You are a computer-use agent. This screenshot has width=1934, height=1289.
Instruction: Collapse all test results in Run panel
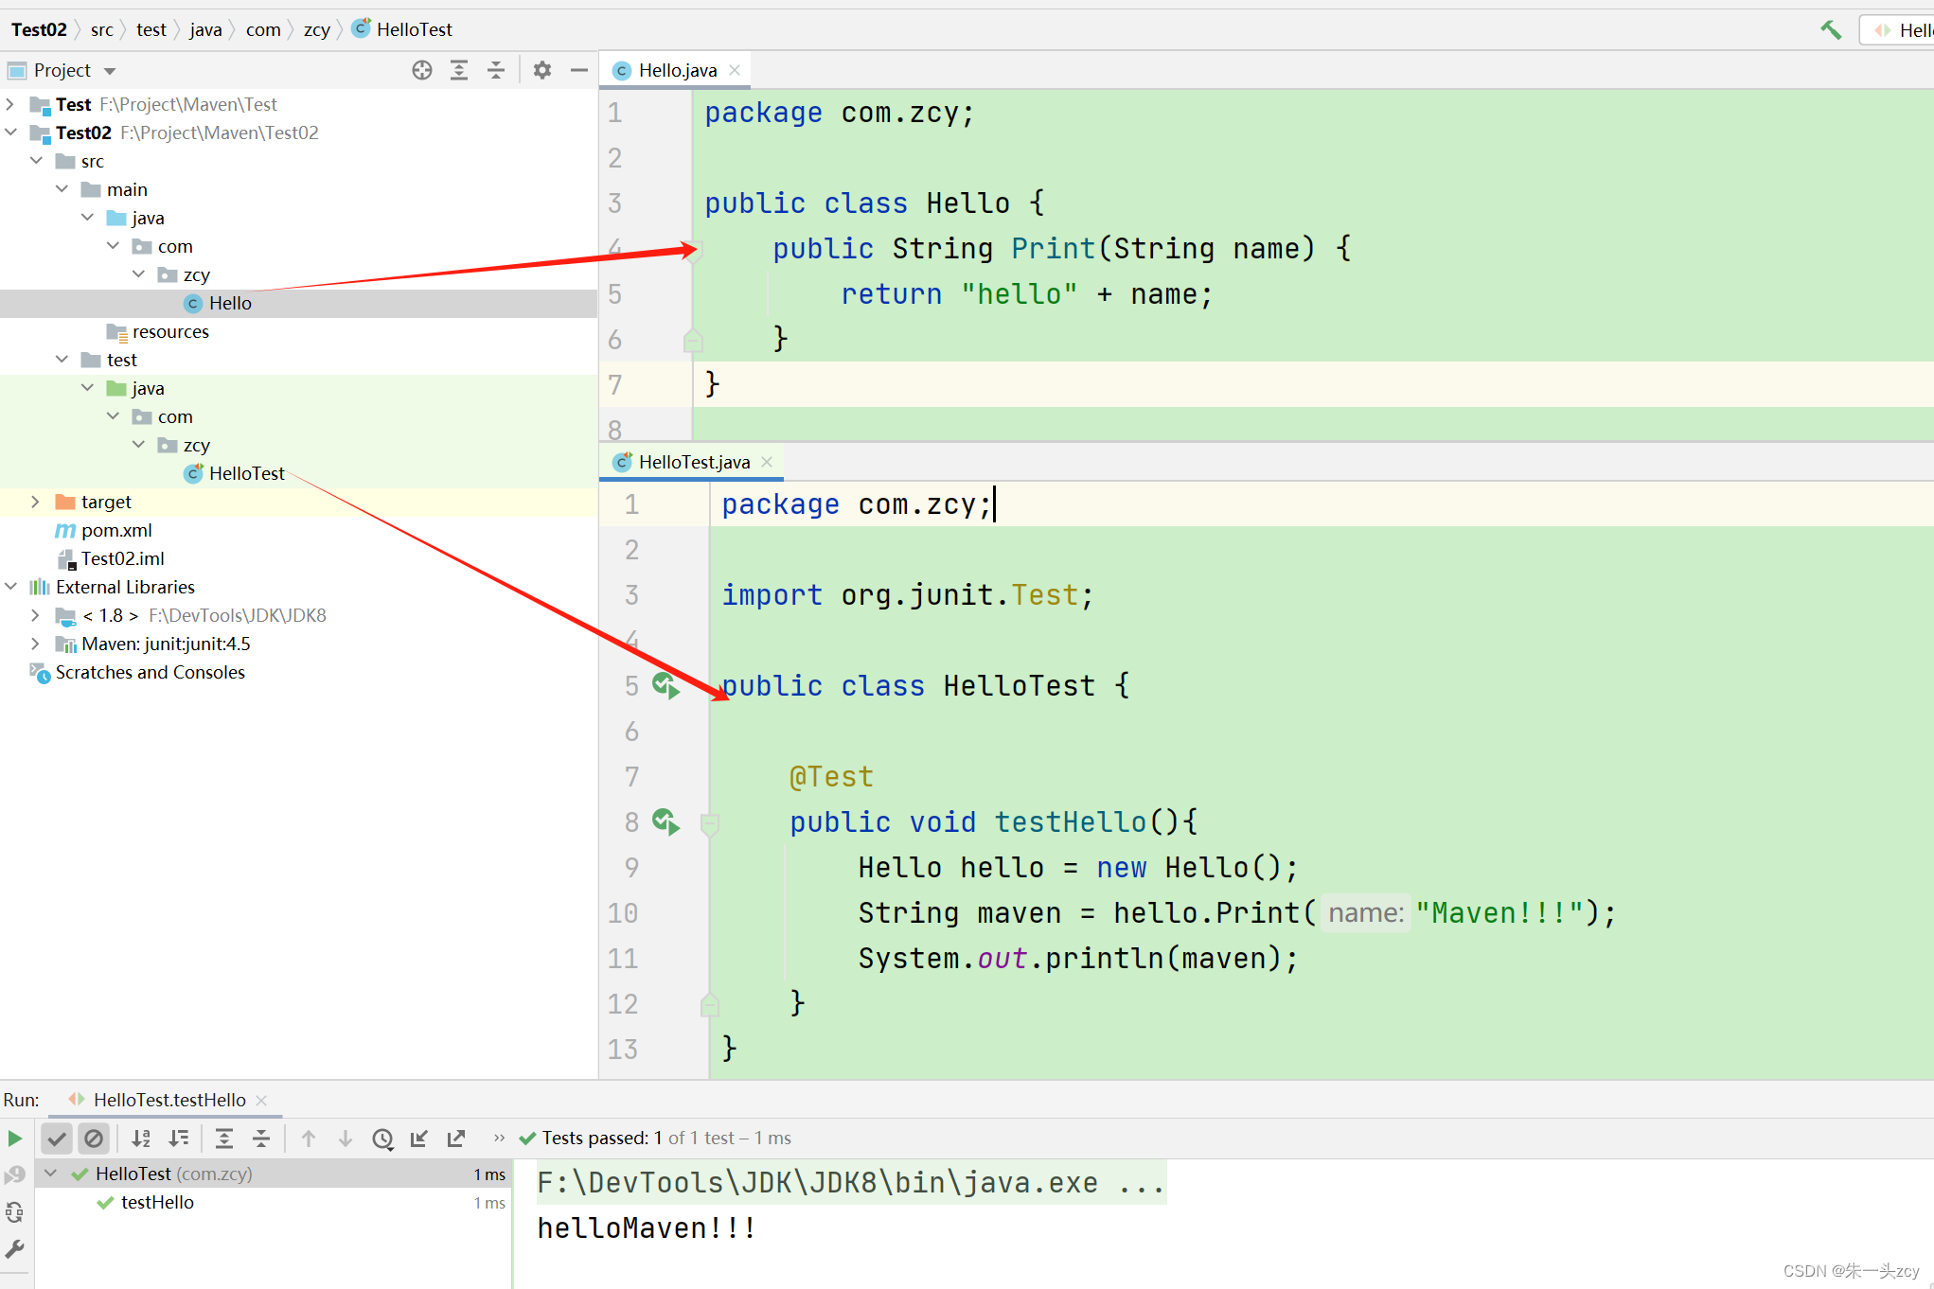261,1139
